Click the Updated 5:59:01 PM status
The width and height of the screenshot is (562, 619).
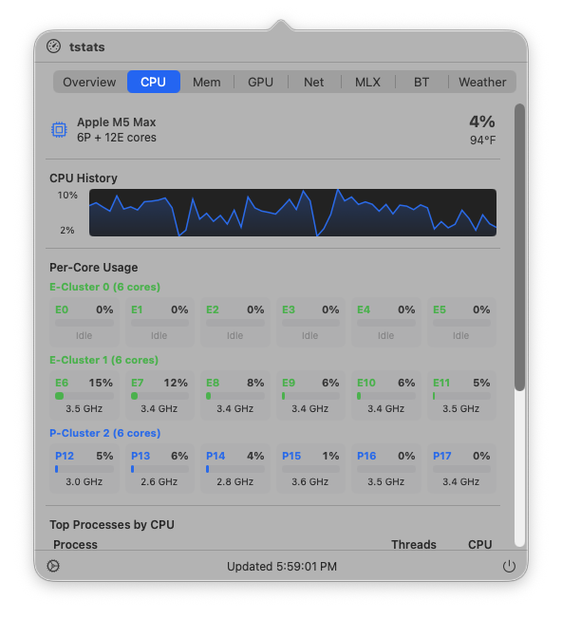282,567
